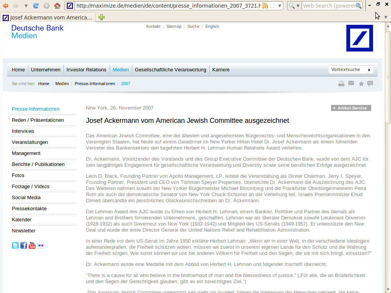This screenshot has height=293, width=391.
Task: Open Reden / Präsentationen in sidebar
Action: click(x=38, y=120)
